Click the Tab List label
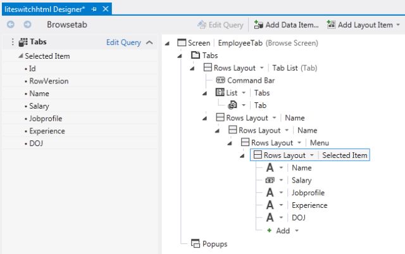405x254 pixels. click(x=285, y=68)
